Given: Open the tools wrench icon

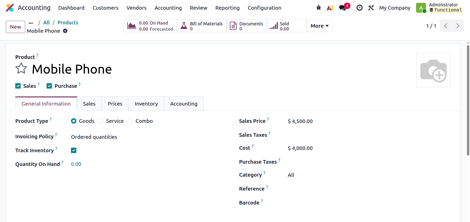Looking at the screenshot, I should pyautogui.click(x=371, y=8).
